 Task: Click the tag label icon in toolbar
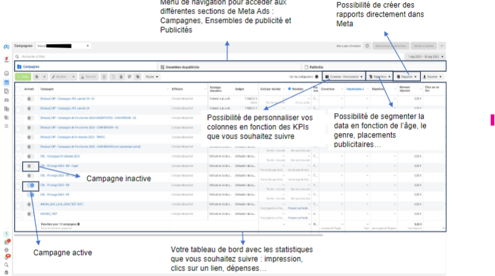pos(138,76)
